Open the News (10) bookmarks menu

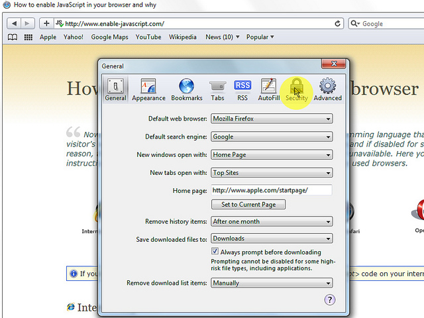(x=222, y=37)
